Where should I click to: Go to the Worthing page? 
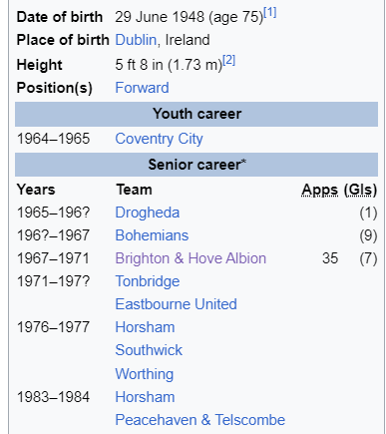pyautogui.click(x=145, y=374)
